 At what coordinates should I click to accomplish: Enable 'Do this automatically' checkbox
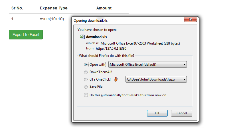(86, 95)
